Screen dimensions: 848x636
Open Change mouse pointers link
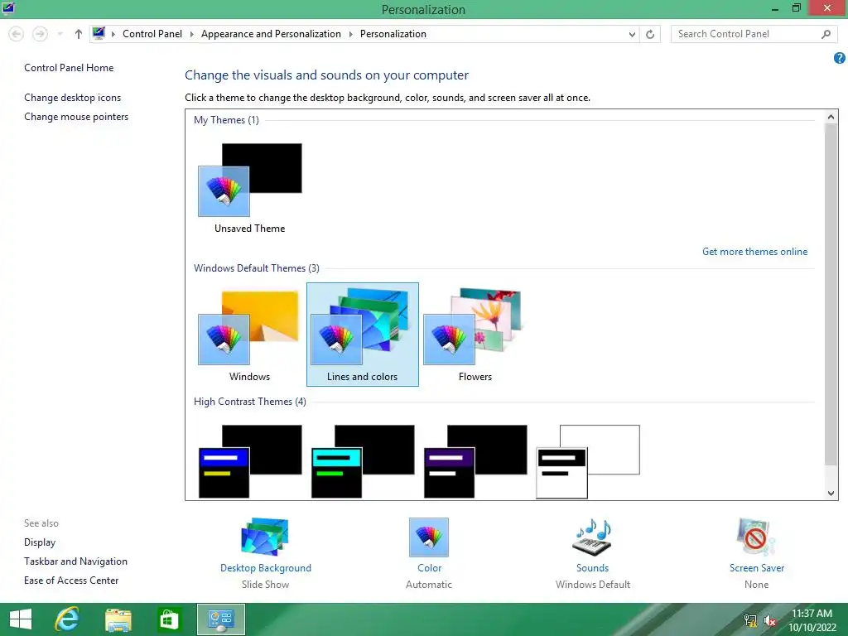(76, 116)
